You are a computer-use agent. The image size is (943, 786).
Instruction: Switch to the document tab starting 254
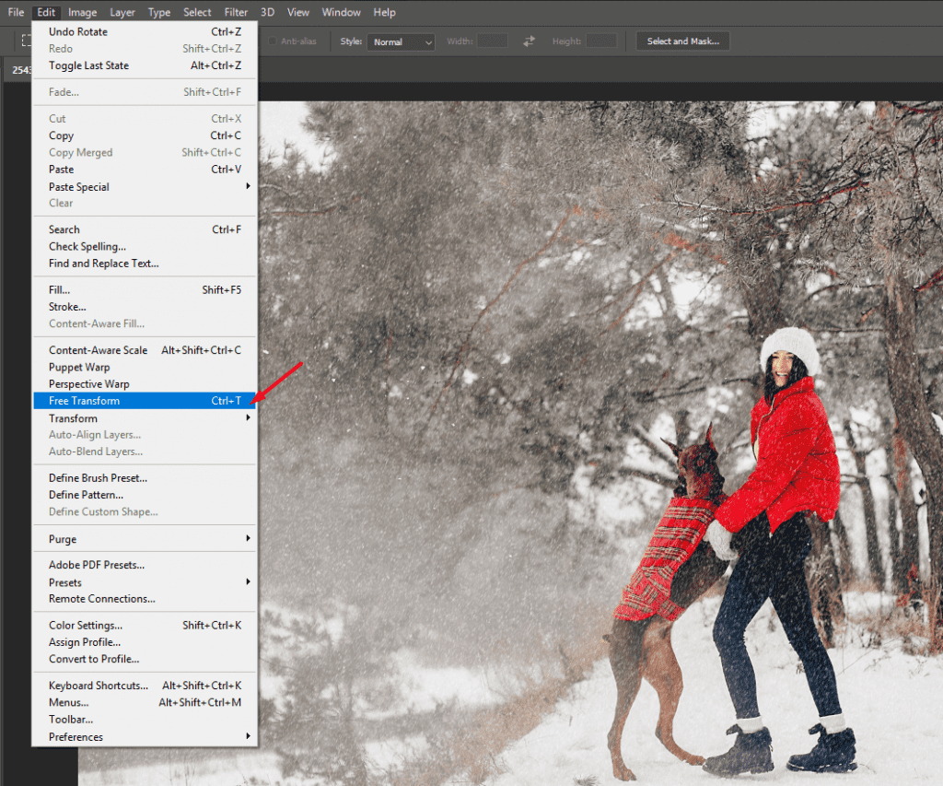[x=19, y=70]
